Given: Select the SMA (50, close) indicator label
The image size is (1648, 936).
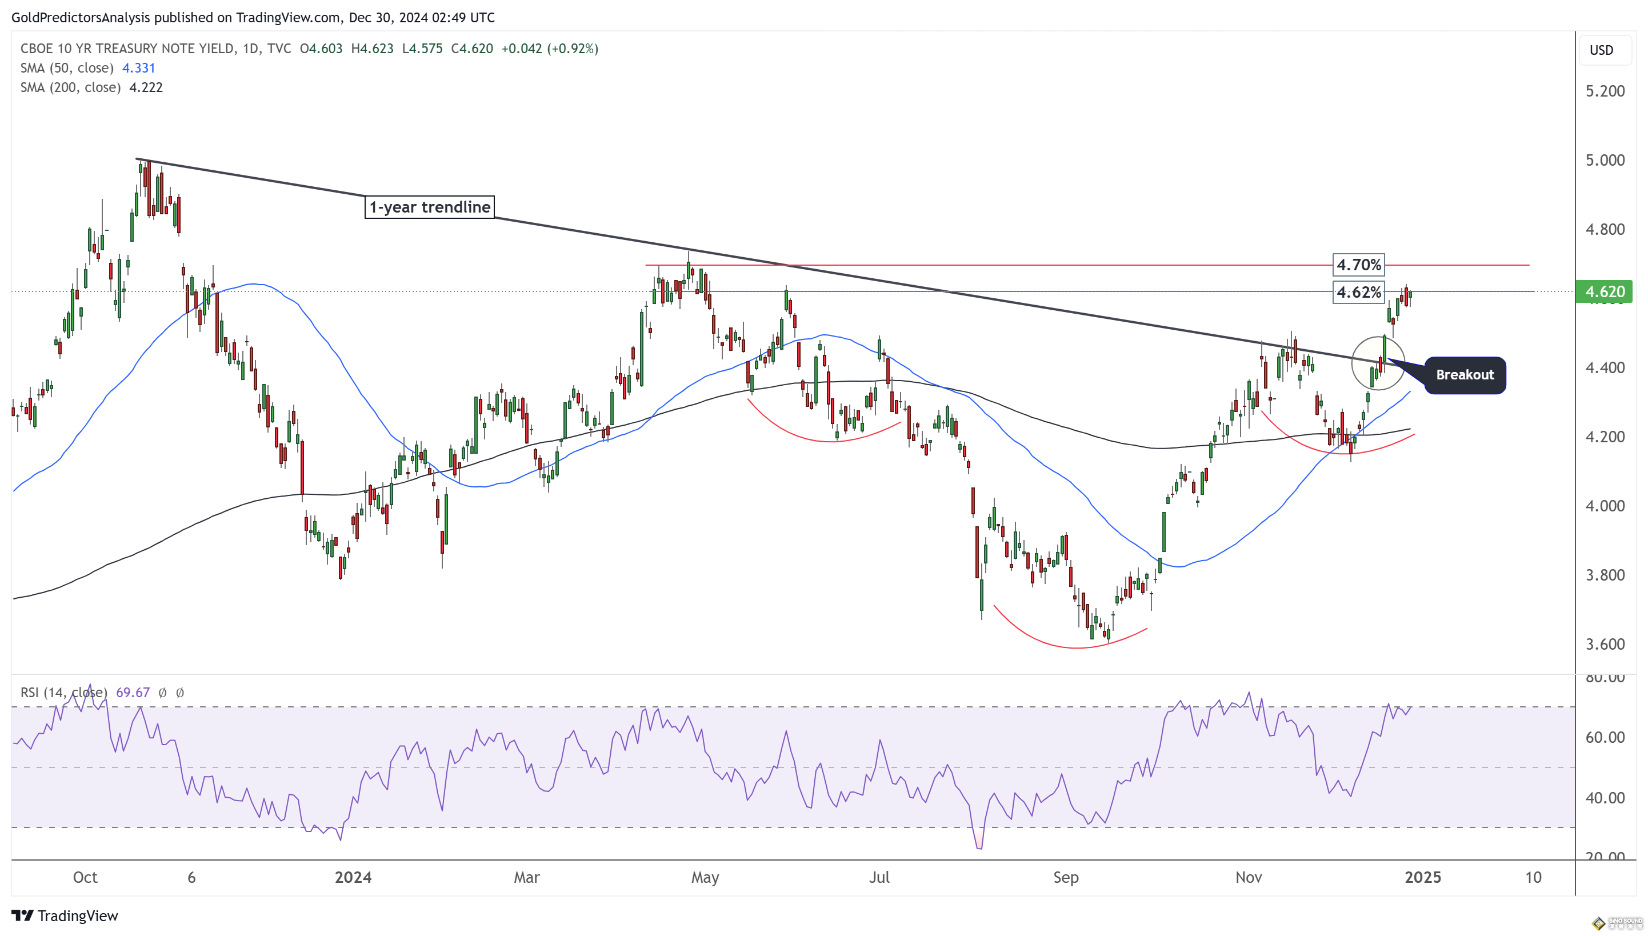Looking at the screenshot, I should [x=67, y=68].
